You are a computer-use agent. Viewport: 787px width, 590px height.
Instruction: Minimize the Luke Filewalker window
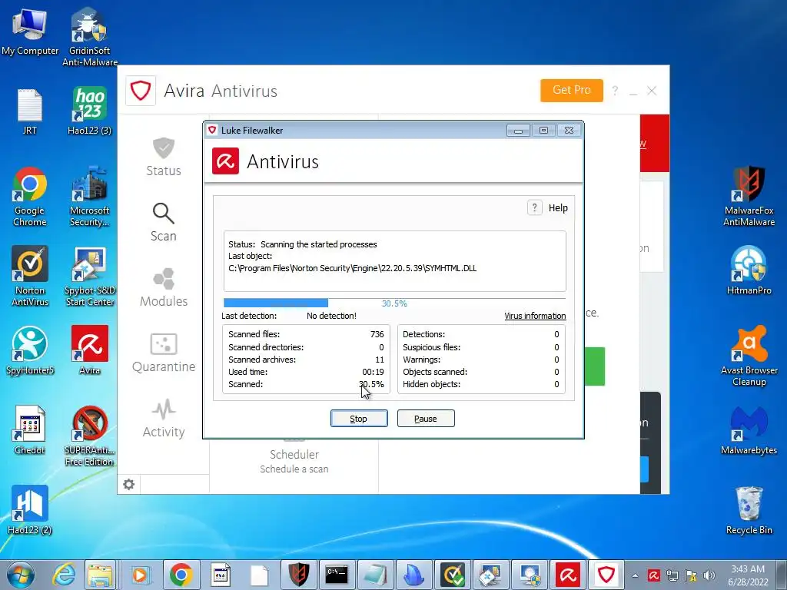pos(518,131)
